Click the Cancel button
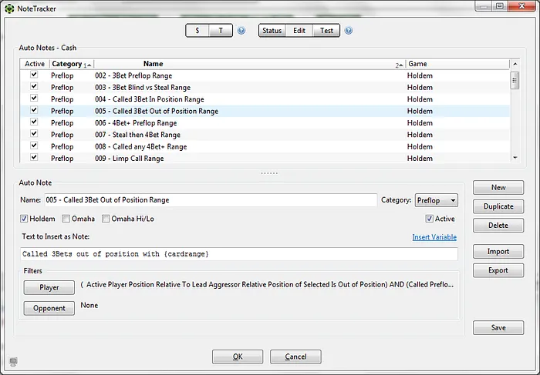This screenshot has height=375, width=540. pos(295,357)
